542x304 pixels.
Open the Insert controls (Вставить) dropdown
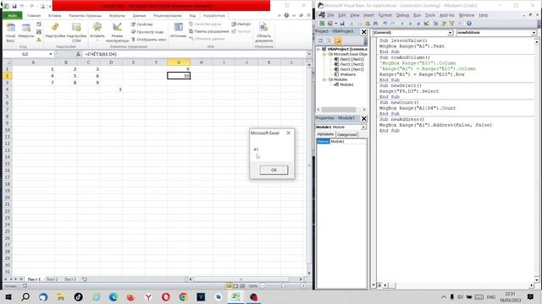97,32
